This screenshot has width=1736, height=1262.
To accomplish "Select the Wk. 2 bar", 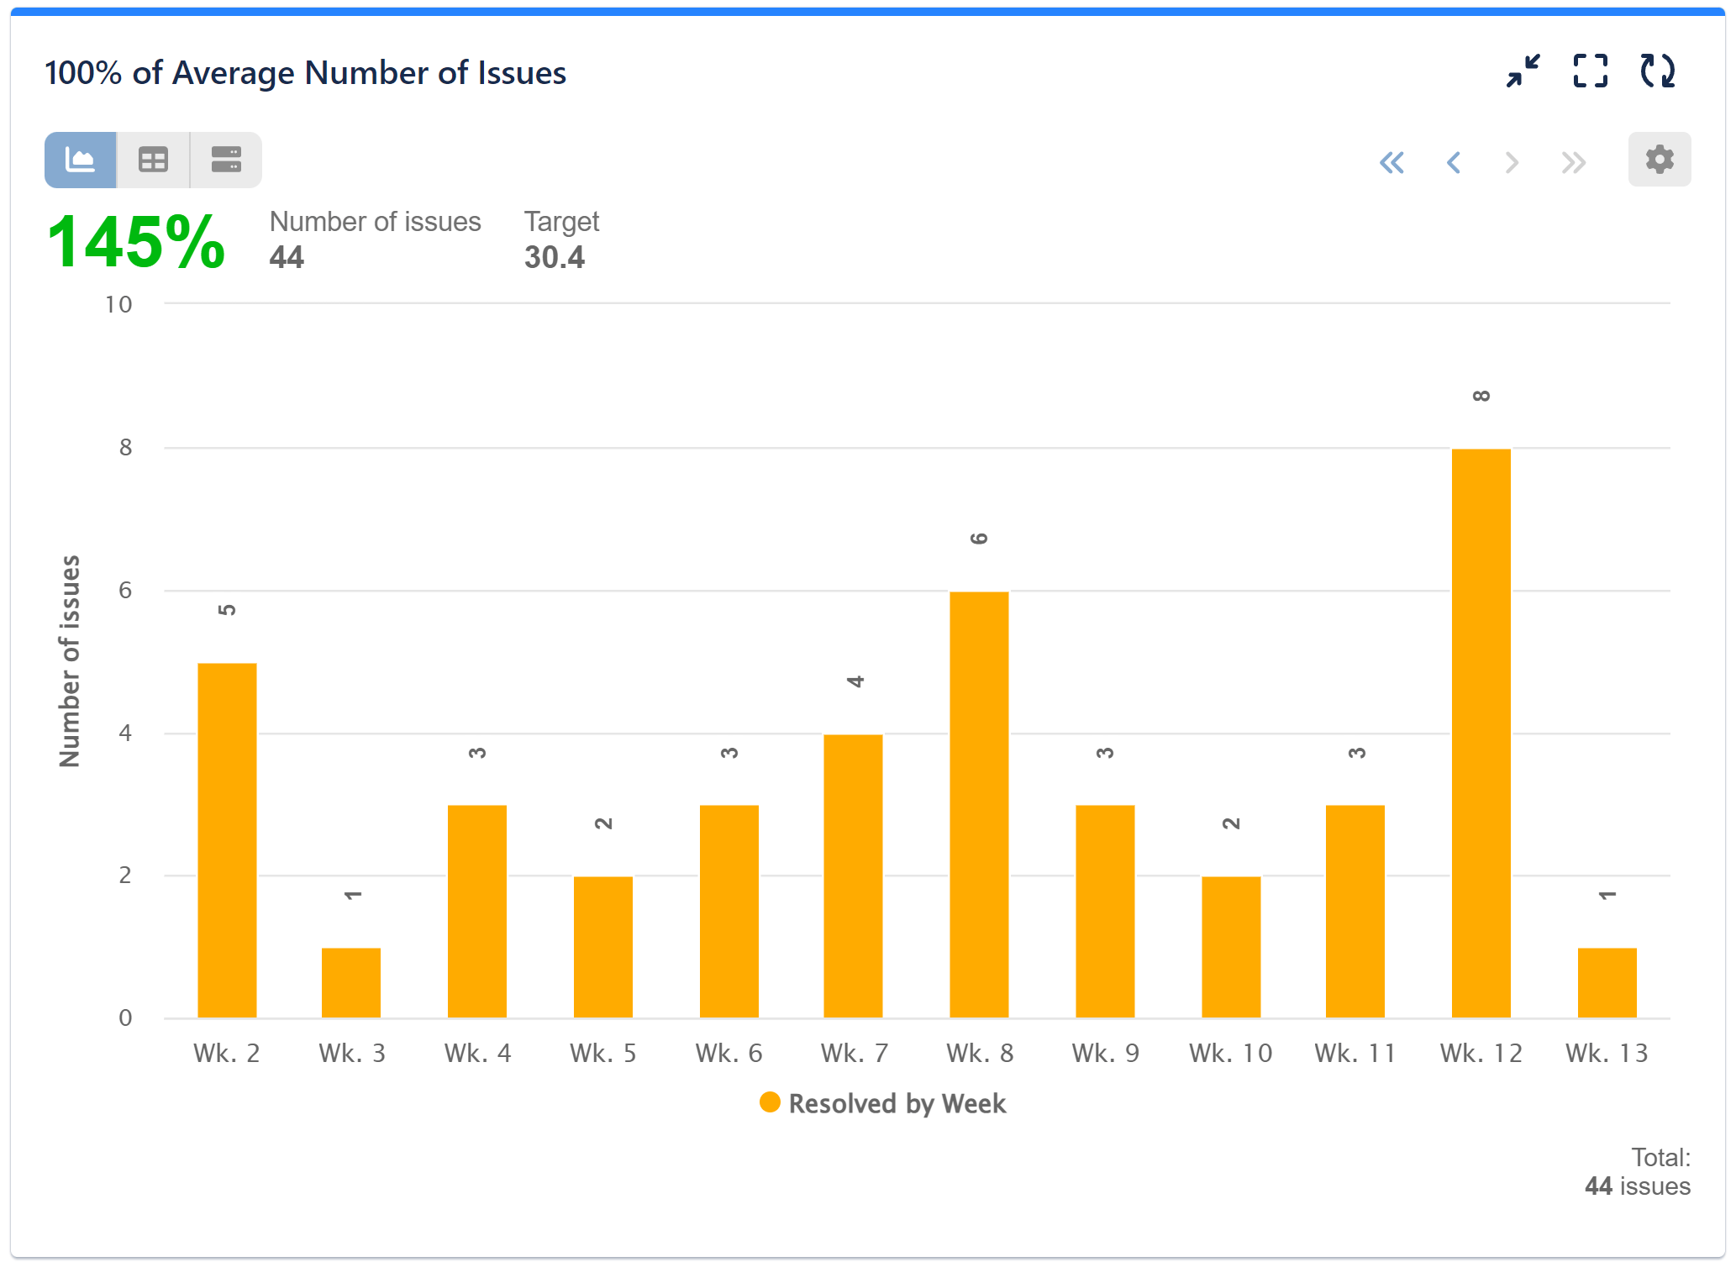I will [225, 840].
